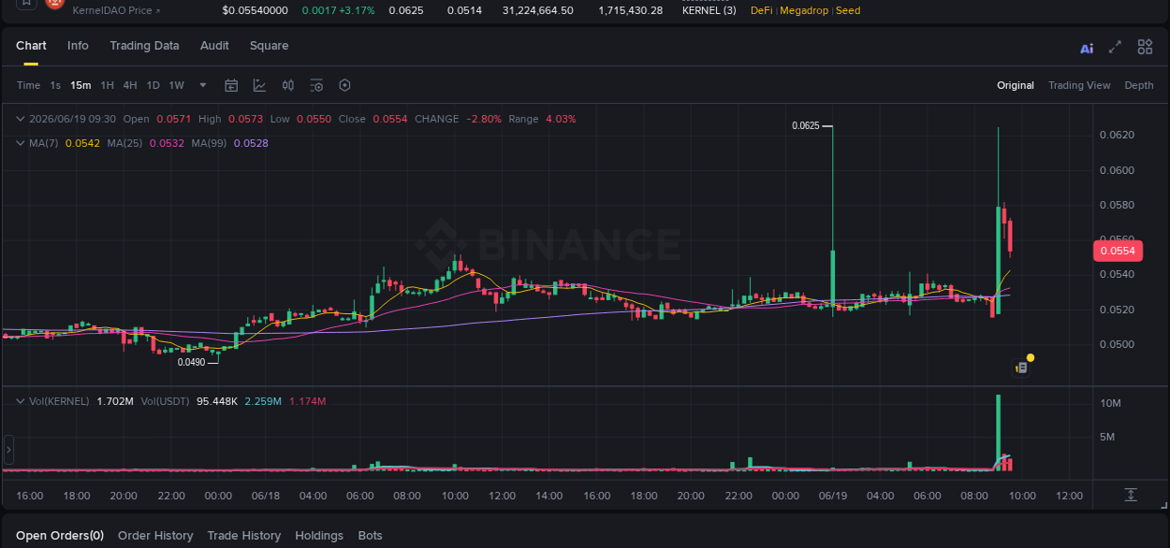1170x548 pixels.
Task: Select the 1D time interval
Action: (x=153, y=85)
